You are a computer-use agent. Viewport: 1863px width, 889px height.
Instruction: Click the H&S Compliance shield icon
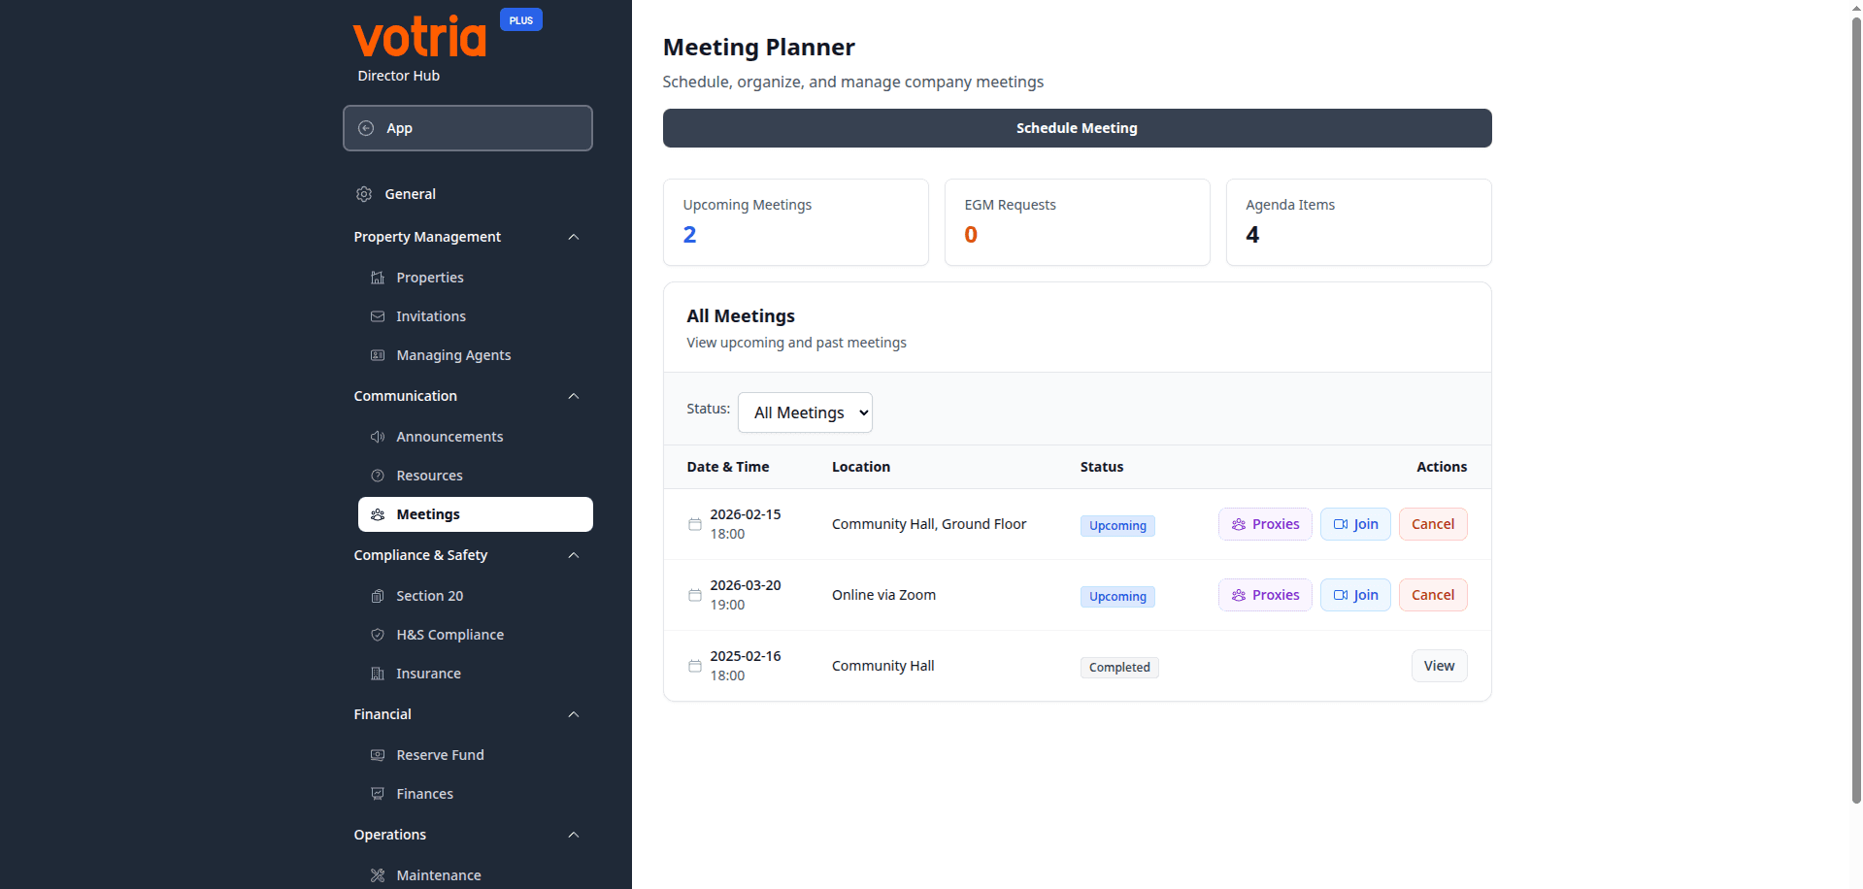tap(378, 635)
